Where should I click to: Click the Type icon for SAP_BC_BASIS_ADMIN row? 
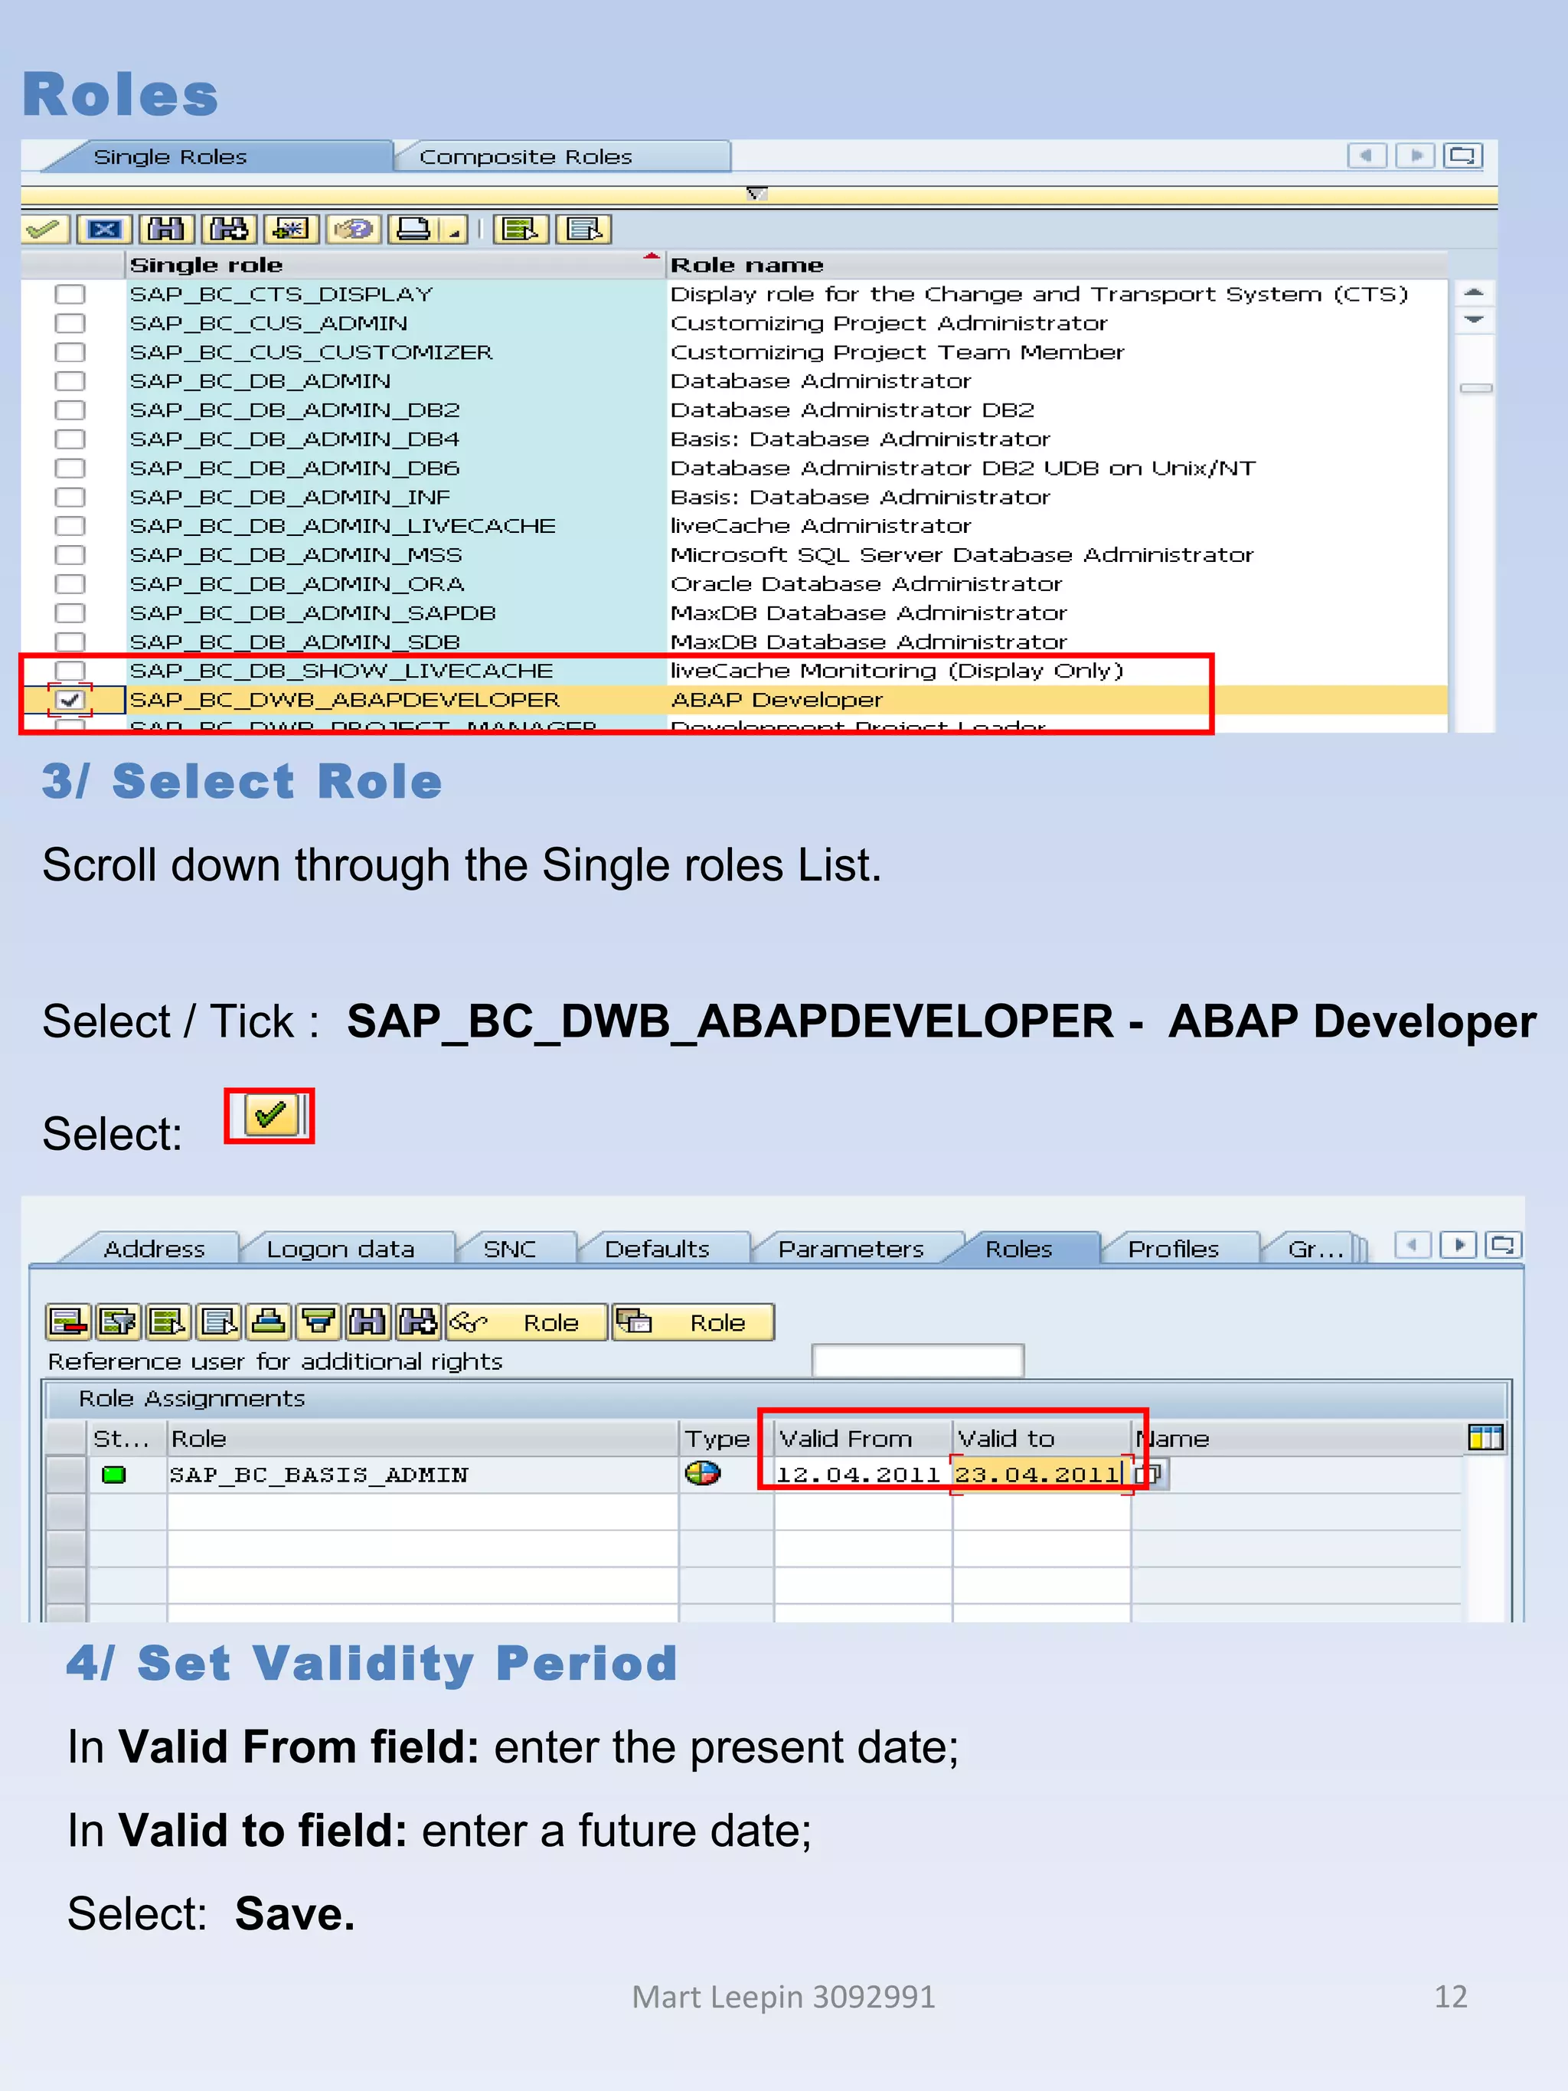[x=702, y=1474]
